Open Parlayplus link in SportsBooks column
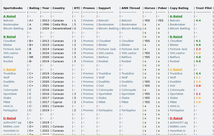The image size is (214, 136). (x=10, y=110)
